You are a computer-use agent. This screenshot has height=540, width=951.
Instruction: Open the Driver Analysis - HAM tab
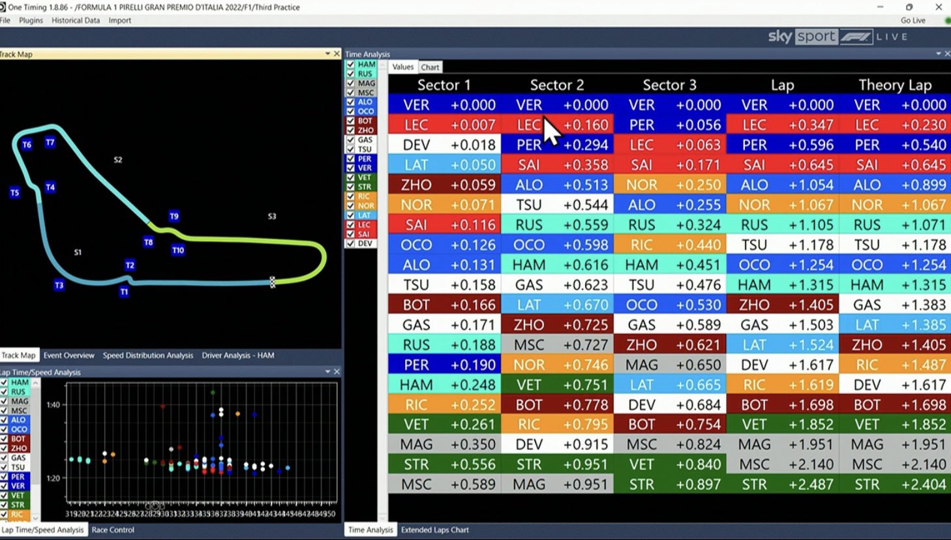pos(238,355)
